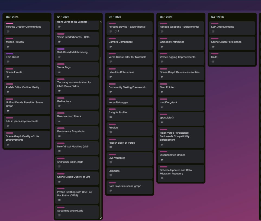Open the Live Variables card
This screenshot has width=261, height=221.
(130, 159)
